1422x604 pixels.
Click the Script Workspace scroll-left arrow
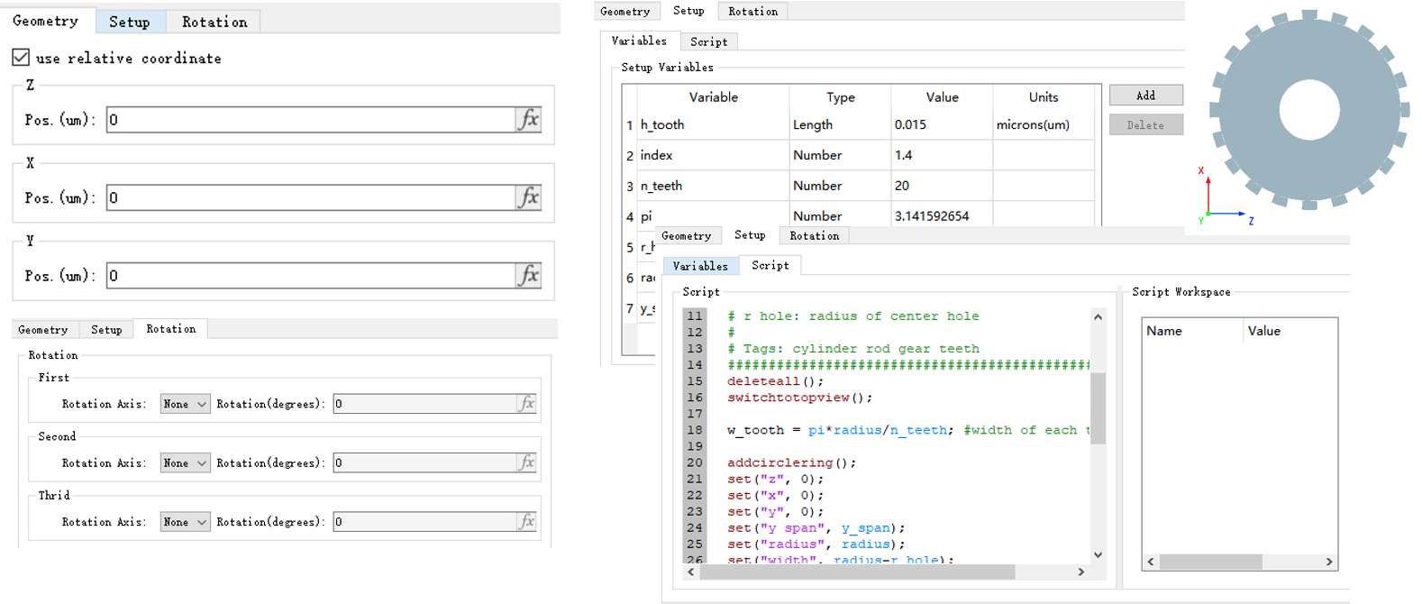pyautogui.click(x=1150, y=562)
